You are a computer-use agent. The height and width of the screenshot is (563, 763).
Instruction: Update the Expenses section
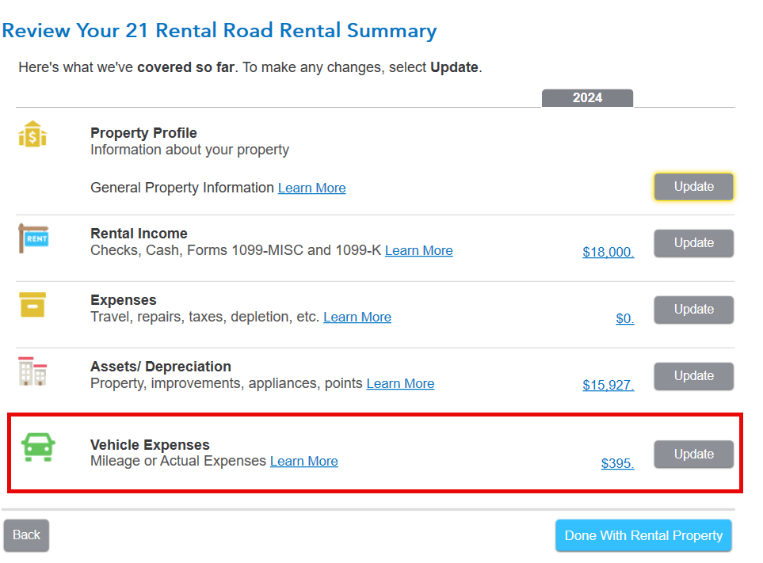coord(693,310)
